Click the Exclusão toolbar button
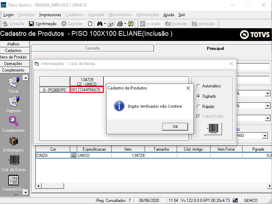Screen dimensions: 272x204 pyautogui.click(x=176, y=24)
